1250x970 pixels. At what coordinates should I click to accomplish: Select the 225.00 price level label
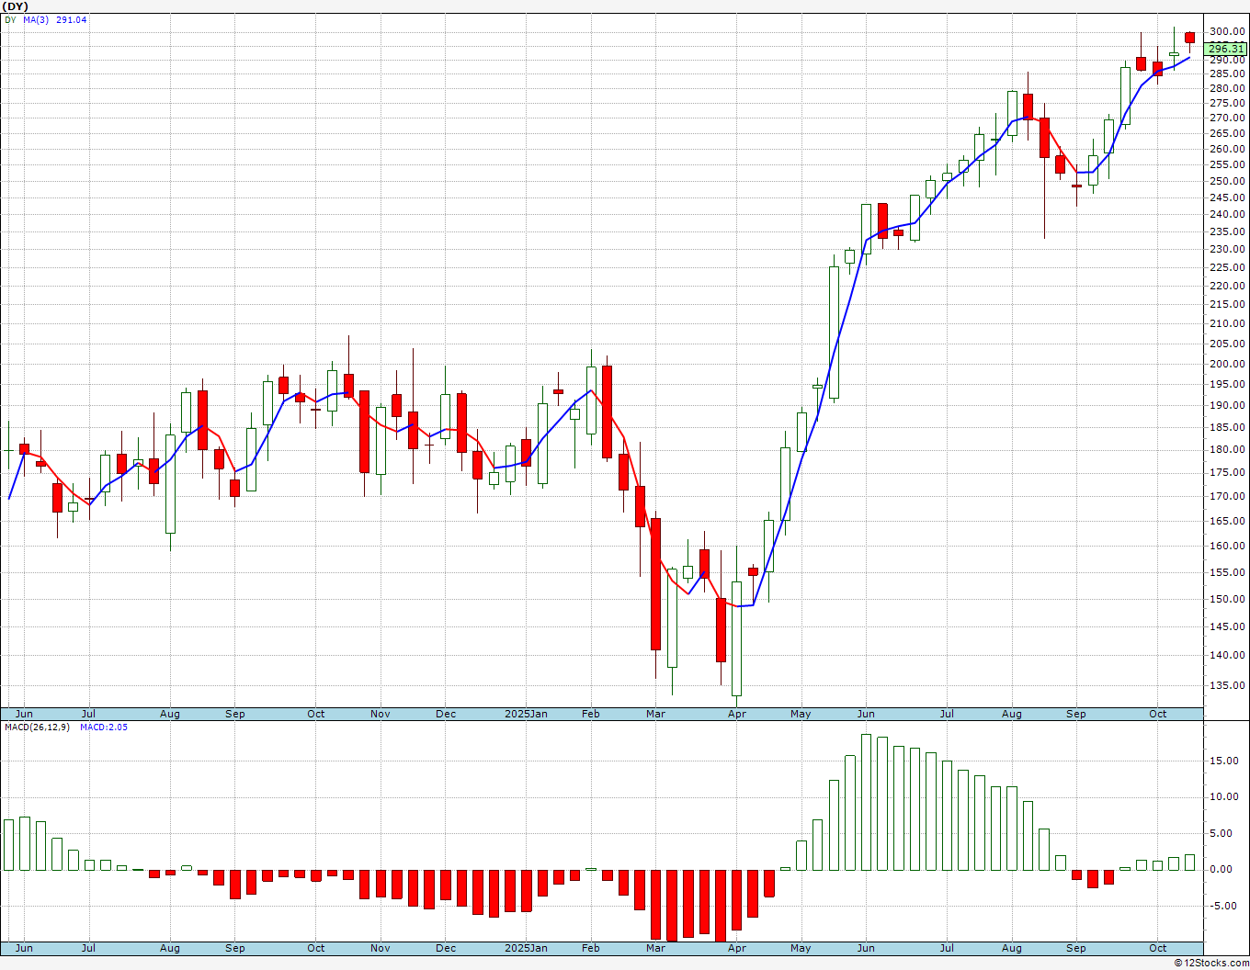[x=1227, y=268]
